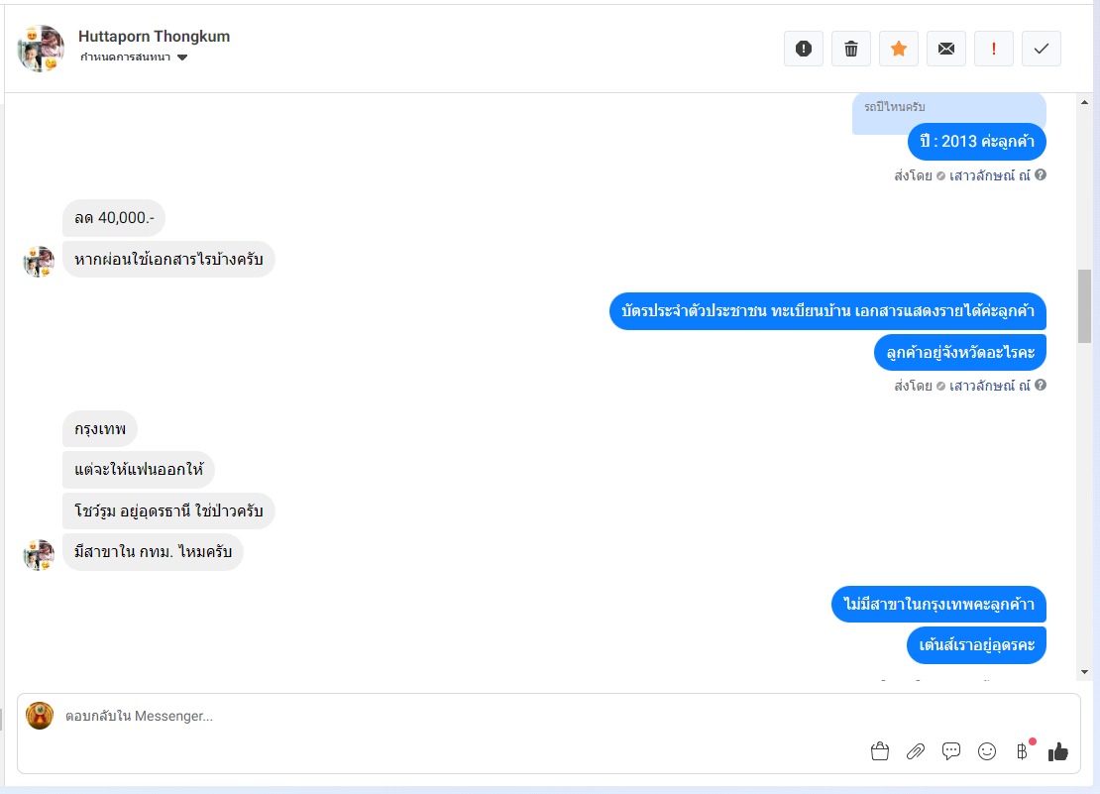This screenshot has height=794, width=1100.
Task: Click the baht payment request icon
Action: click(x=1023, y=751)
